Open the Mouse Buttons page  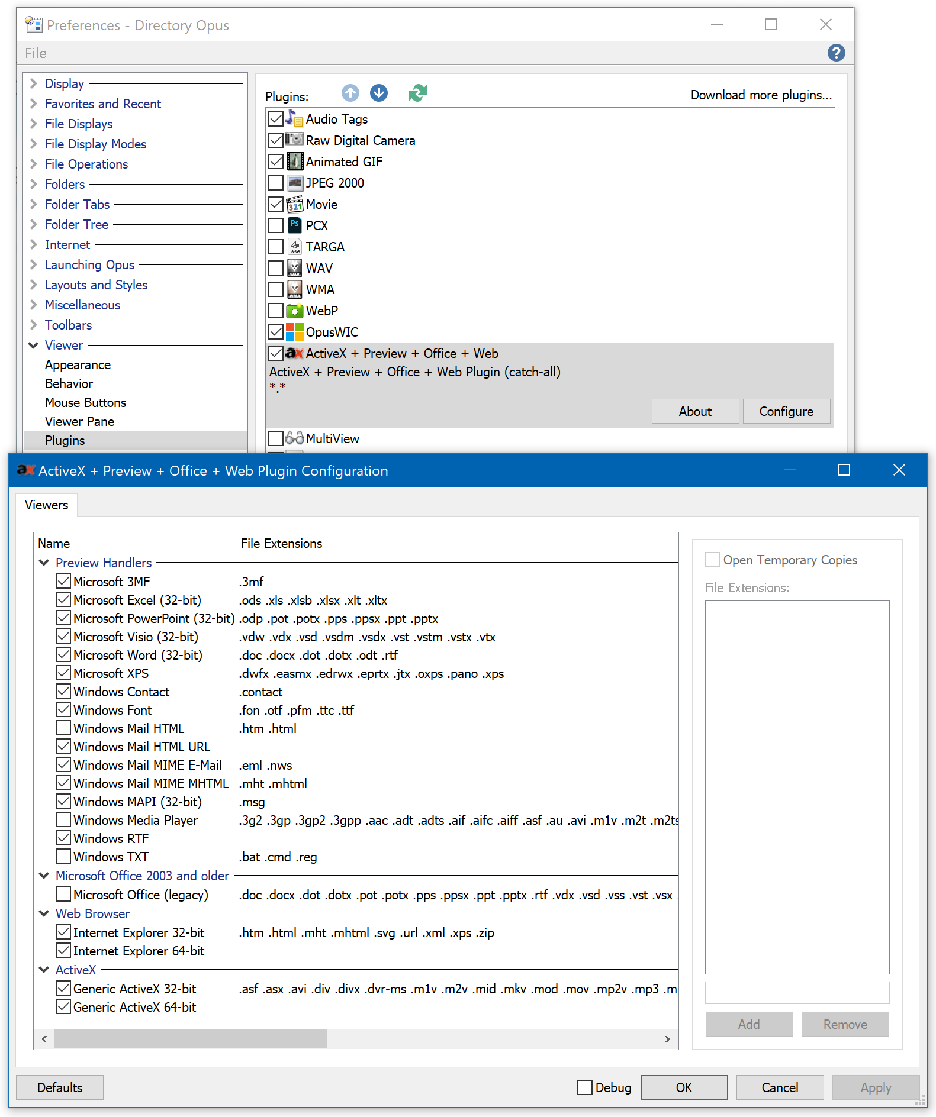[85, 403]
